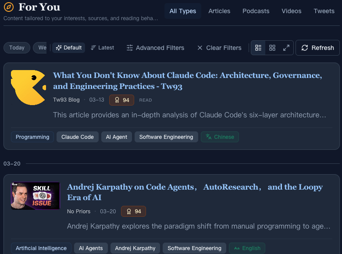Toggle the Today date filter
This screenshot has width=342, height=254.
17,48
